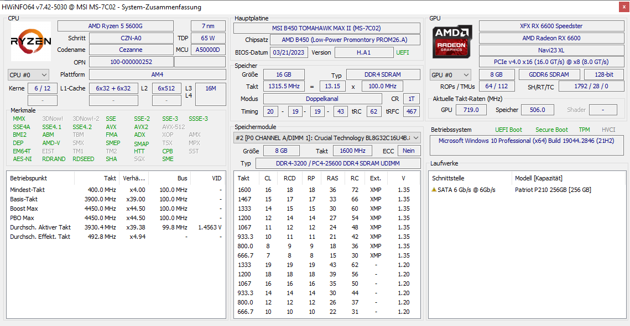Click the TPM label

tap(584, 130)
